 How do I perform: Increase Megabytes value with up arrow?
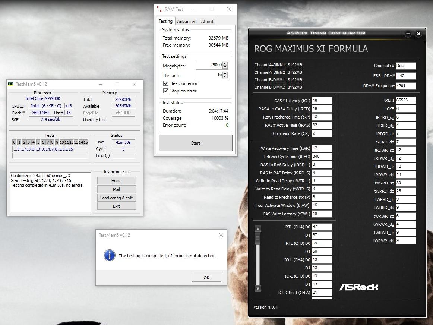click(225, 63)
